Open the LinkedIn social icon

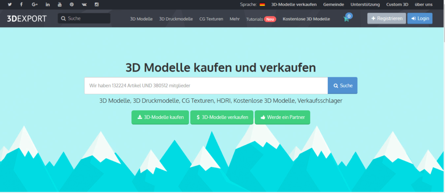[x=48, y=4]
